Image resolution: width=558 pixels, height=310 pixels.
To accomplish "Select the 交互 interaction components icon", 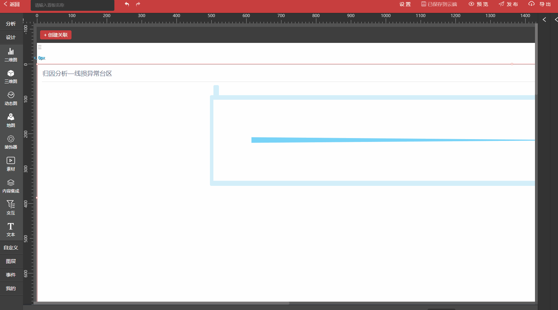I will click(11, 208).
